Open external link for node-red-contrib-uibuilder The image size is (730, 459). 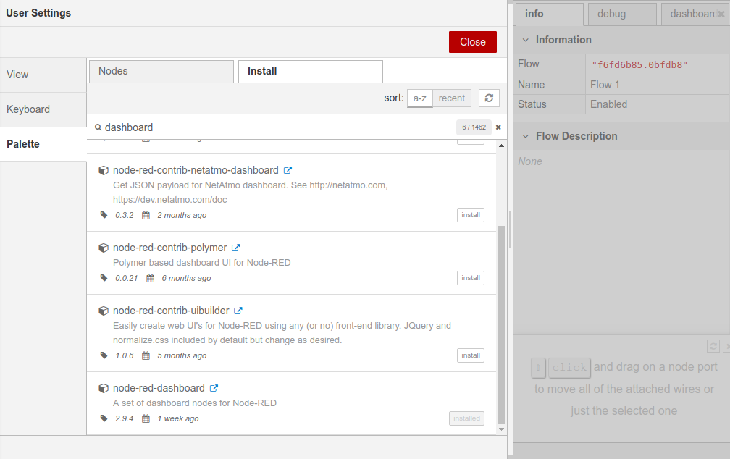click(238, 311)
